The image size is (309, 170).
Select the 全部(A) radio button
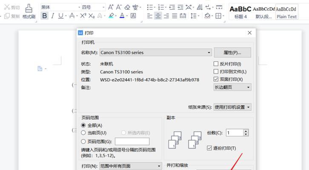[83, 125]
